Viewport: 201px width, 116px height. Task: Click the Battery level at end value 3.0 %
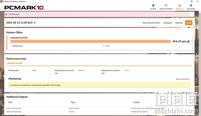click(x=127, y=71)
